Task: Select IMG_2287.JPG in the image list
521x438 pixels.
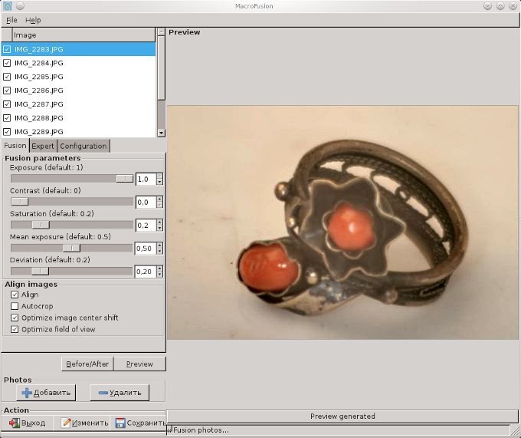Action: (x=38, y=104)
